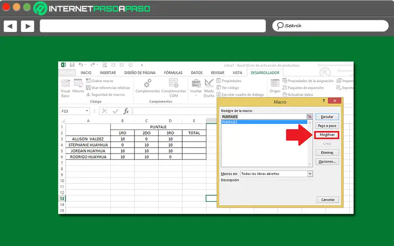Click the Ejecutar button
Screen dimensions: 394x246
(x=327, y=117)
